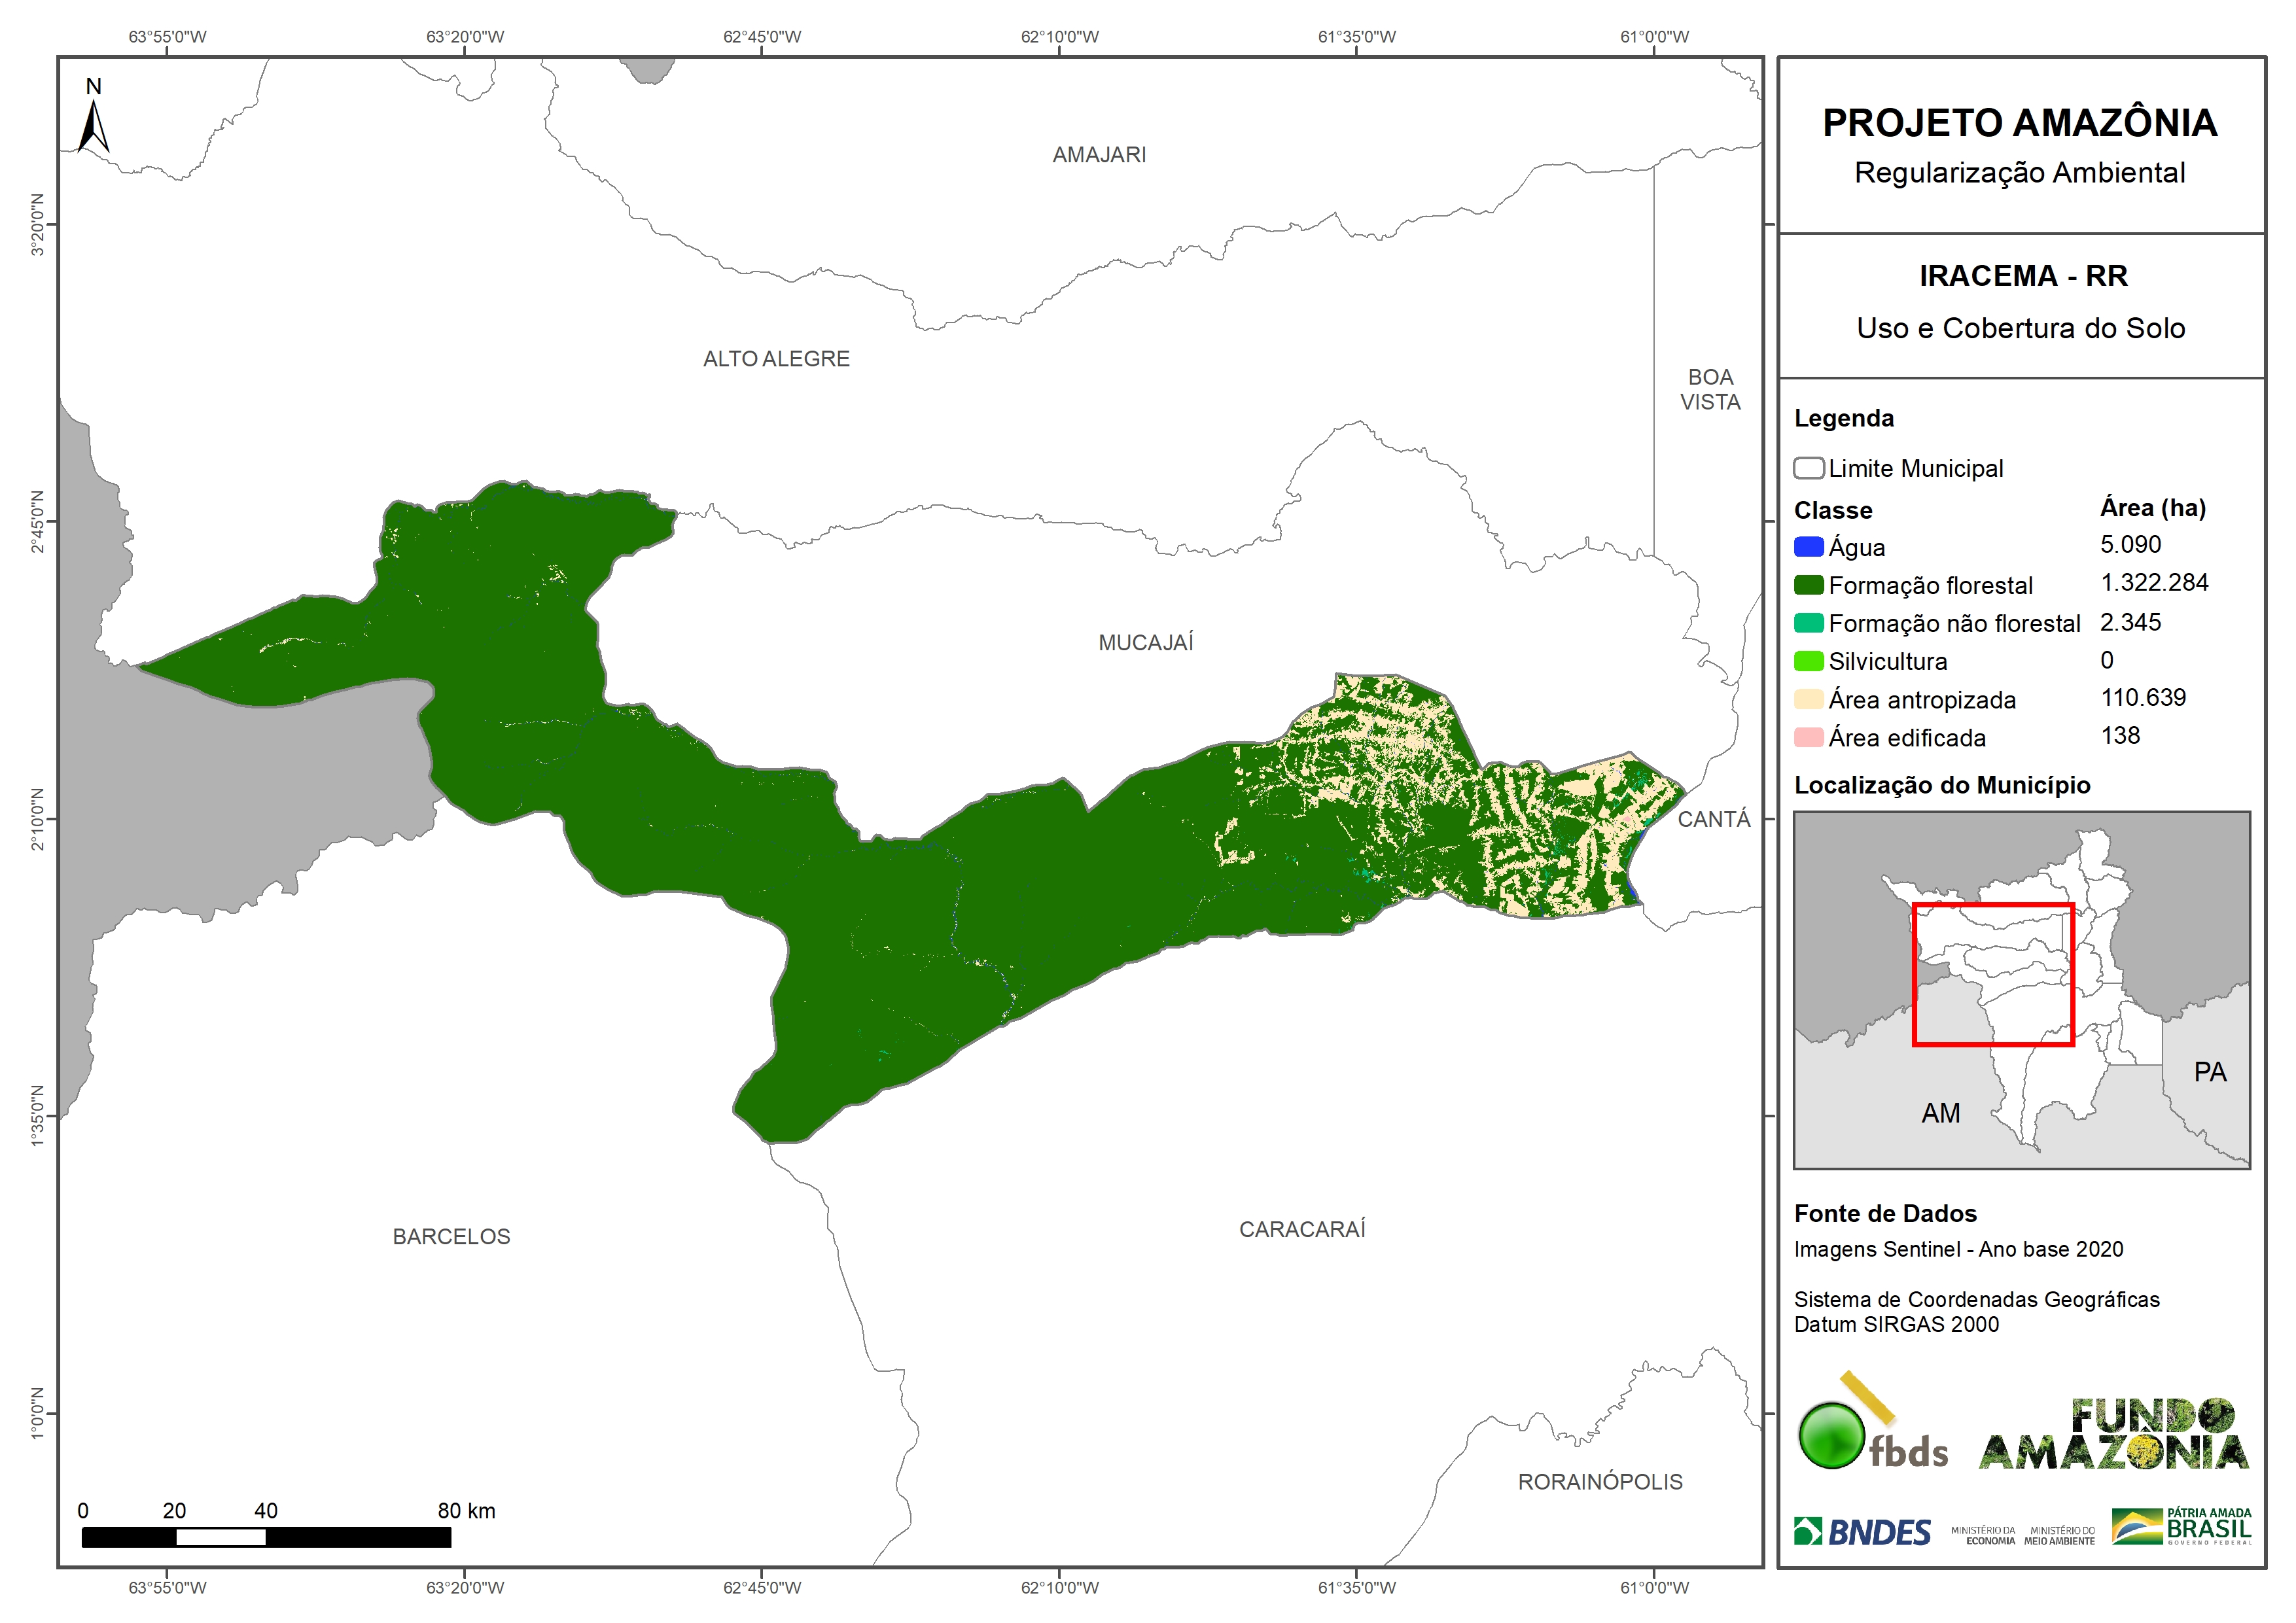Click the Área antropizada beige swatch
Image resolution: width=2296 pixels, height=1623 pixels.
point(1808,700)
